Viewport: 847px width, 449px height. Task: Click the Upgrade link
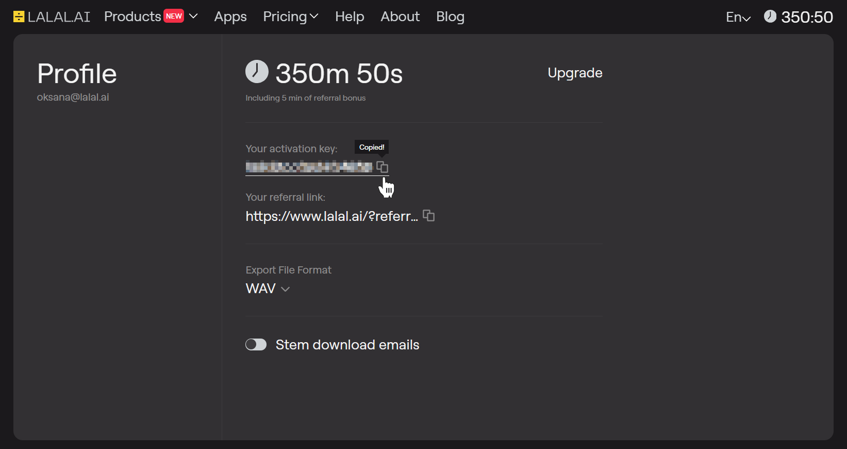click(575, 73)
